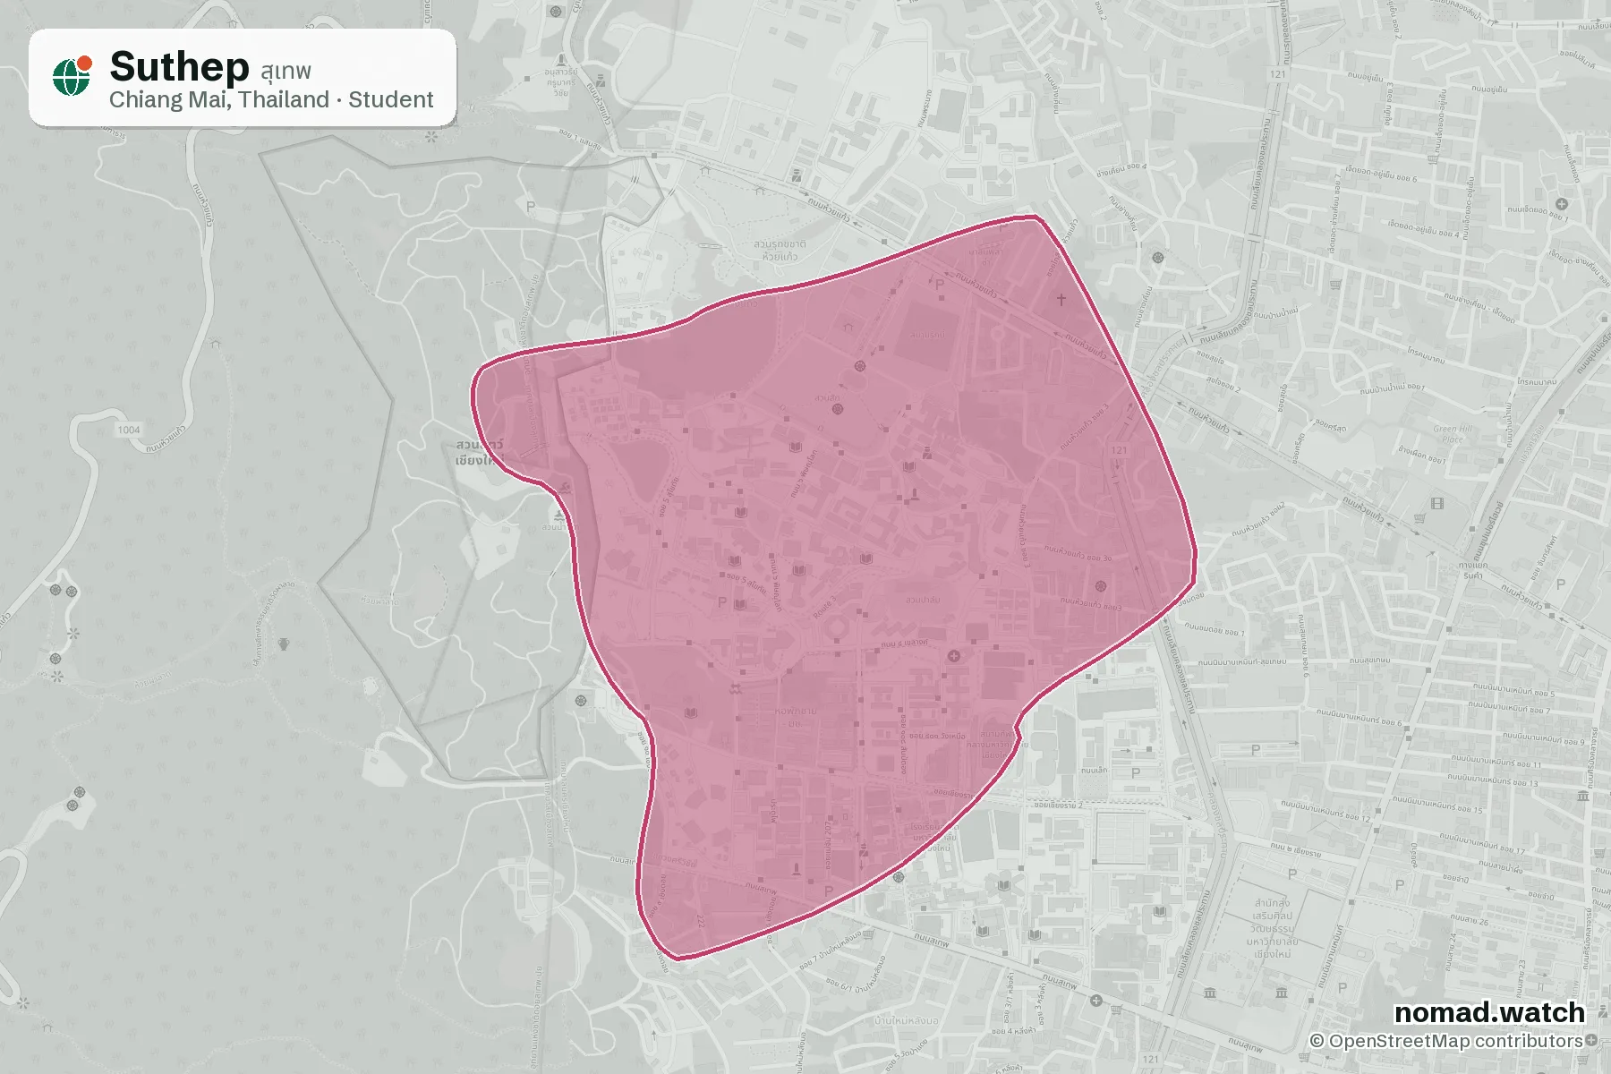Click the 'ถนนสาย 26' street label
Viewport: 1611px width, 1074px height.
[1470, 921]
